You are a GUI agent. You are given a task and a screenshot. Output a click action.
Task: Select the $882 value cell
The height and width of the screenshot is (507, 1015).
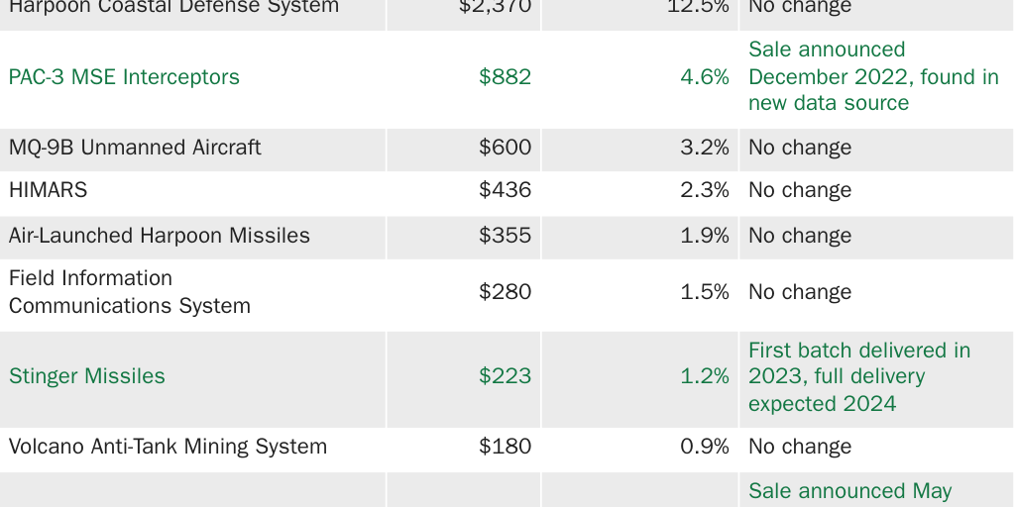(x=505, y=77)
